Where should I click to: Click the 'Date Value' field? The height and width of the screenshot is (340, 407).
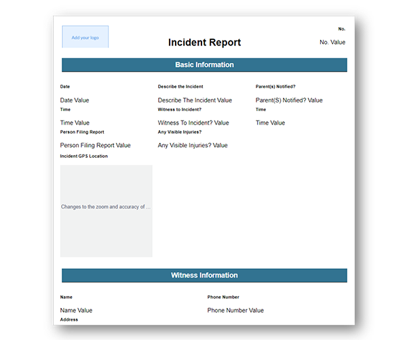[75, 100]
